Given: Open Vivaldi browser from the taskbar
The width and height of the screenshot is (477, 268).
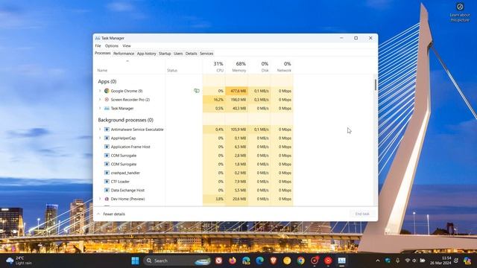Looking at the screenshot, I should 219,261.
